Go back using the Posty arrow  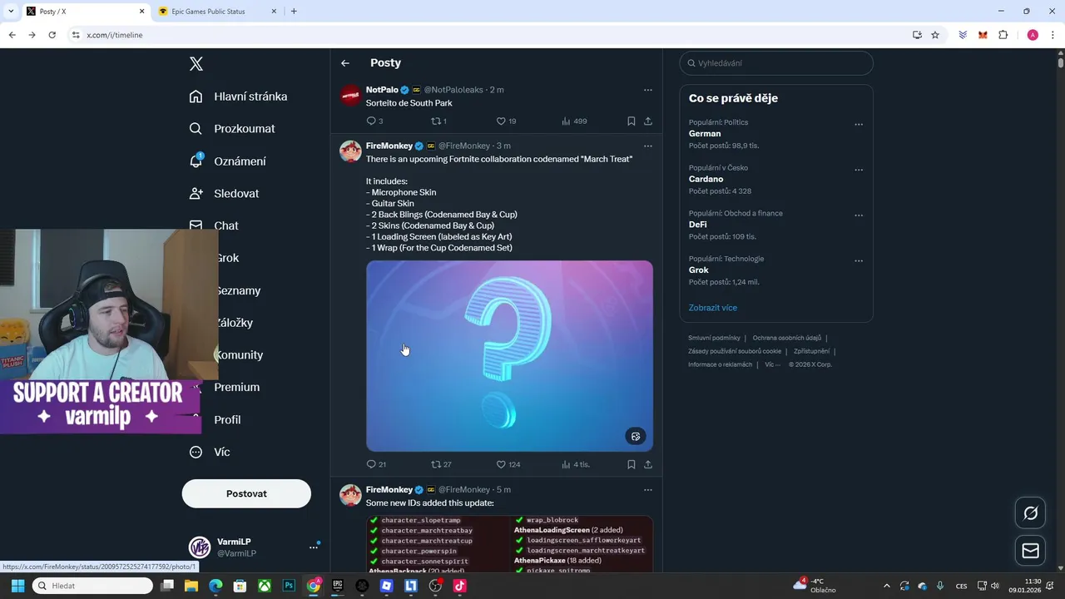(x=345, y=63)
